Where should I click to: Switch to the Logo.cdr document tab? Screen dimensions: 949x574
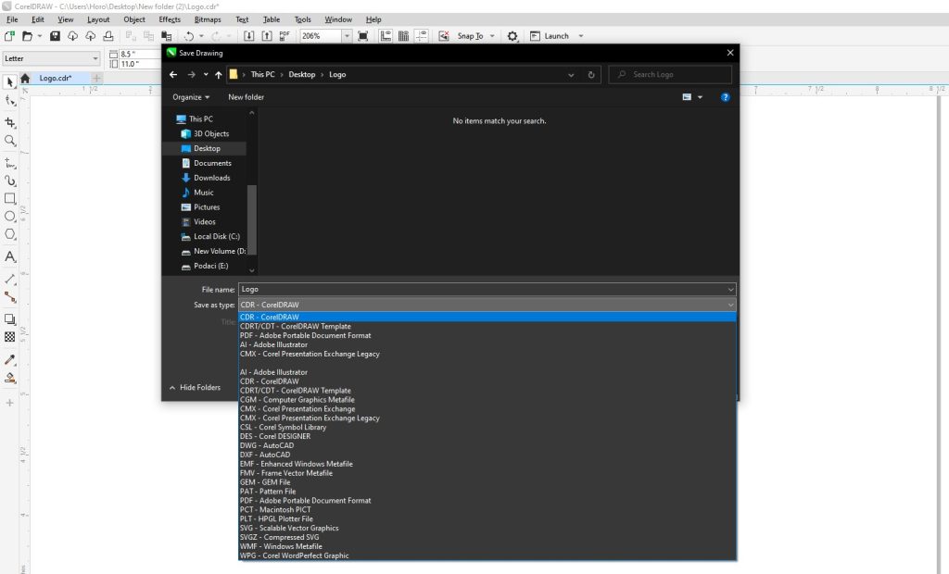(x=55, y=78)
